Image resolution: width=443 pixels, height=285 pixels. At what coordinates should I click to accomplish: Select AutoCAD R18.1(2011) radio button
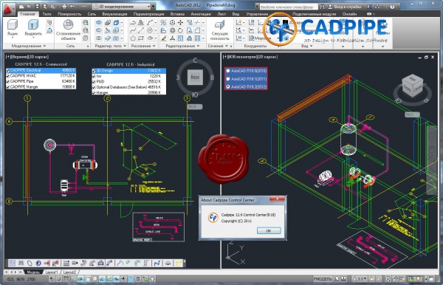click(228, 79)
